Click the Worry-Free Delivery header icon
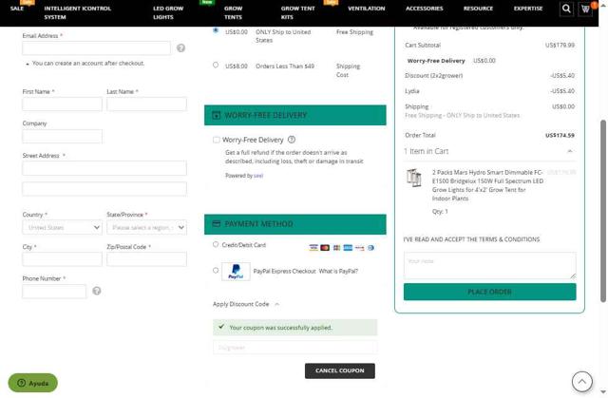 [216, 116]
